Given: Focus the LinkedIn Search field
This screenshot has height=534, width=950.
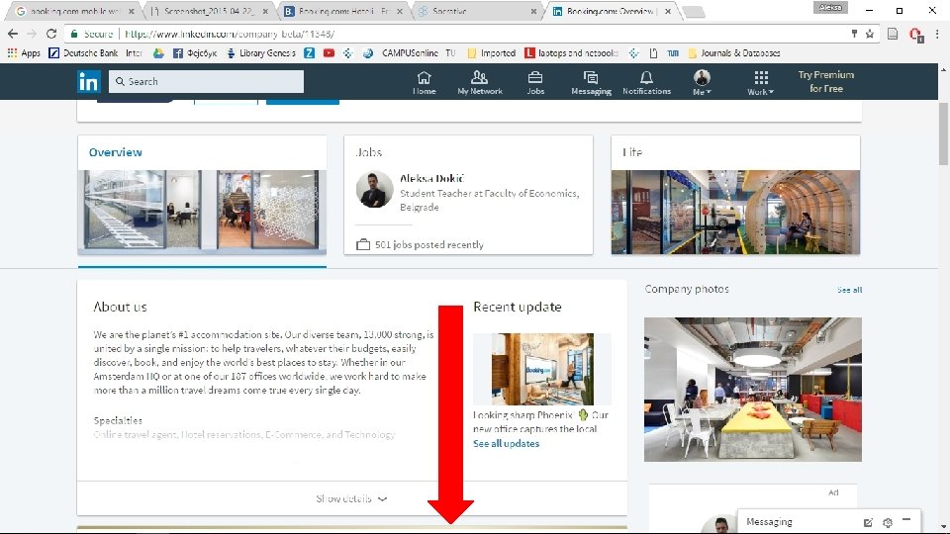Looking at the screenshot, I should tap(206, 81).
